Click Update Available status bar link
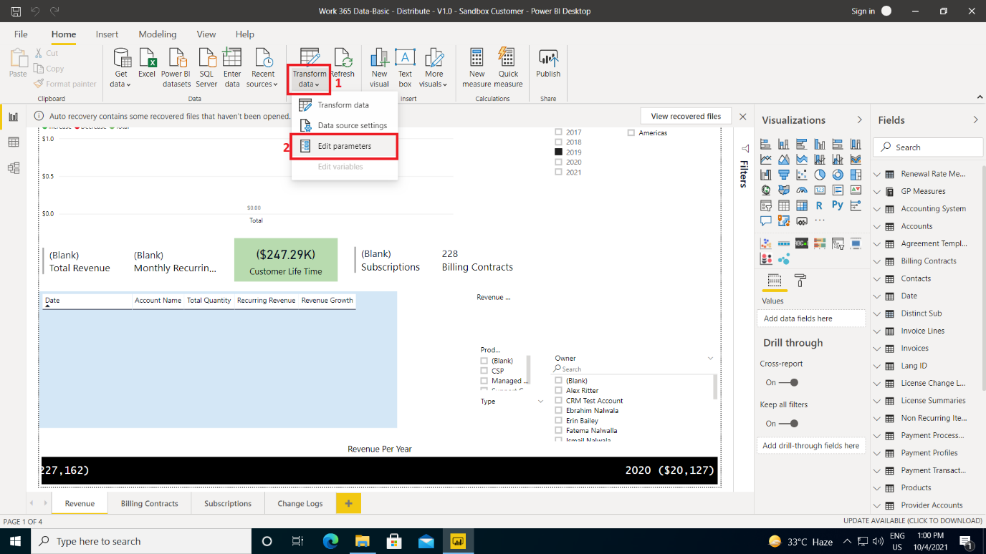This screenshot has width=986, height=554. [x=912, y=521]
